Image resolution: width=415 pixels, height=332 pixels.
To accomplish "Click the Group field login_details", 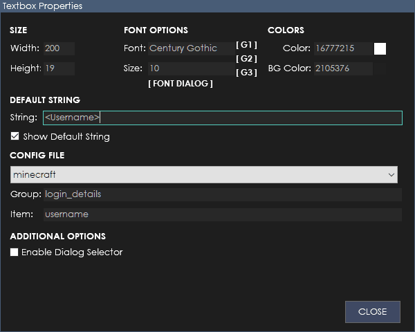I will [223, 194].
